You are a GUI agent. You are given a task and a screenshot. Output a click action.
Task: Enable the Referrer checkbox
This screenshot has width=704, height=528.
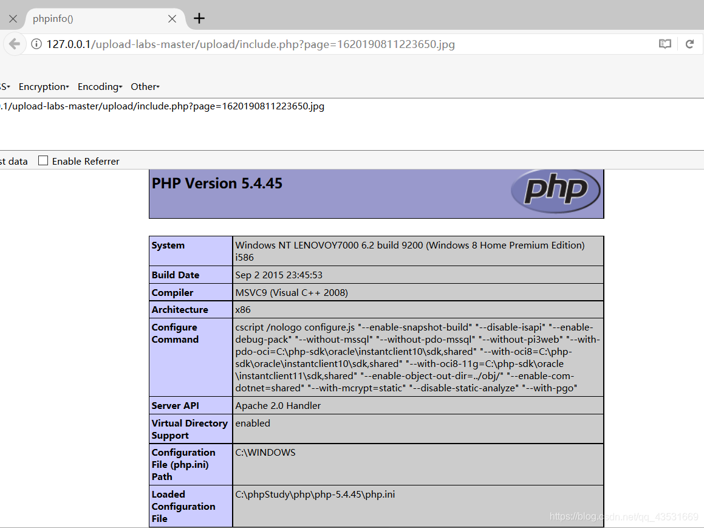pos(43,161)
